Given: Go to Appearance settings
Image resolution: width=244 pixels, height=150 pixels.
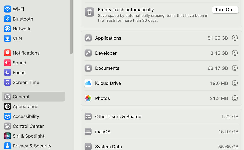Looking at the screenshot, I should click(33, 107).
